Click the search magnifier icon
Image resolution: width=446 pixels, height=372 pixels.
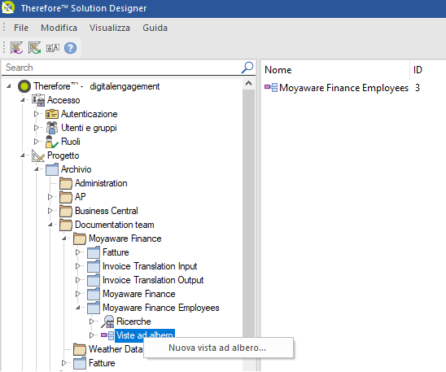coord(247,68)
